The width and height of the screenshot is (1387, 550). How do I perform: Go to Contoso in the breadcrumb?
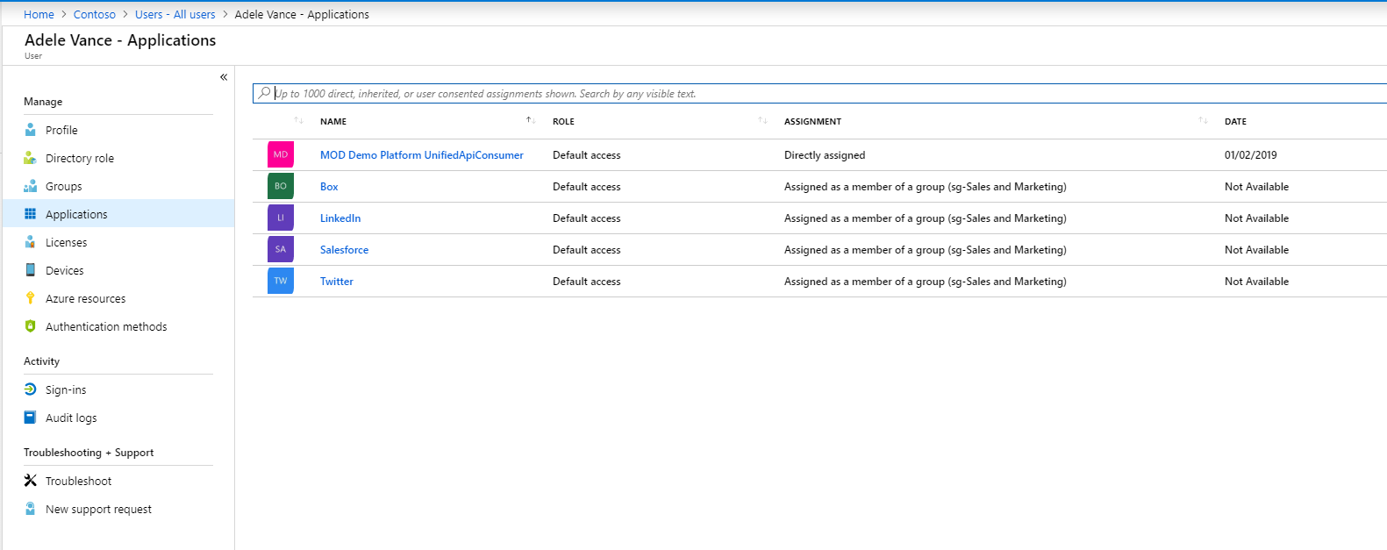coord(95,14)
